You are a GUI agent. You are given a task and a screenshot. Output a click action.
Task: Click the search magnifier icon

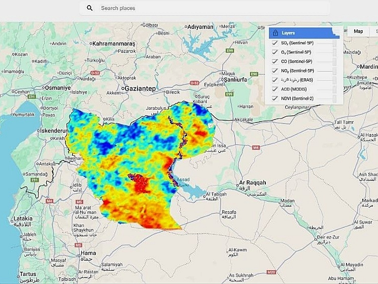point(90,8)
